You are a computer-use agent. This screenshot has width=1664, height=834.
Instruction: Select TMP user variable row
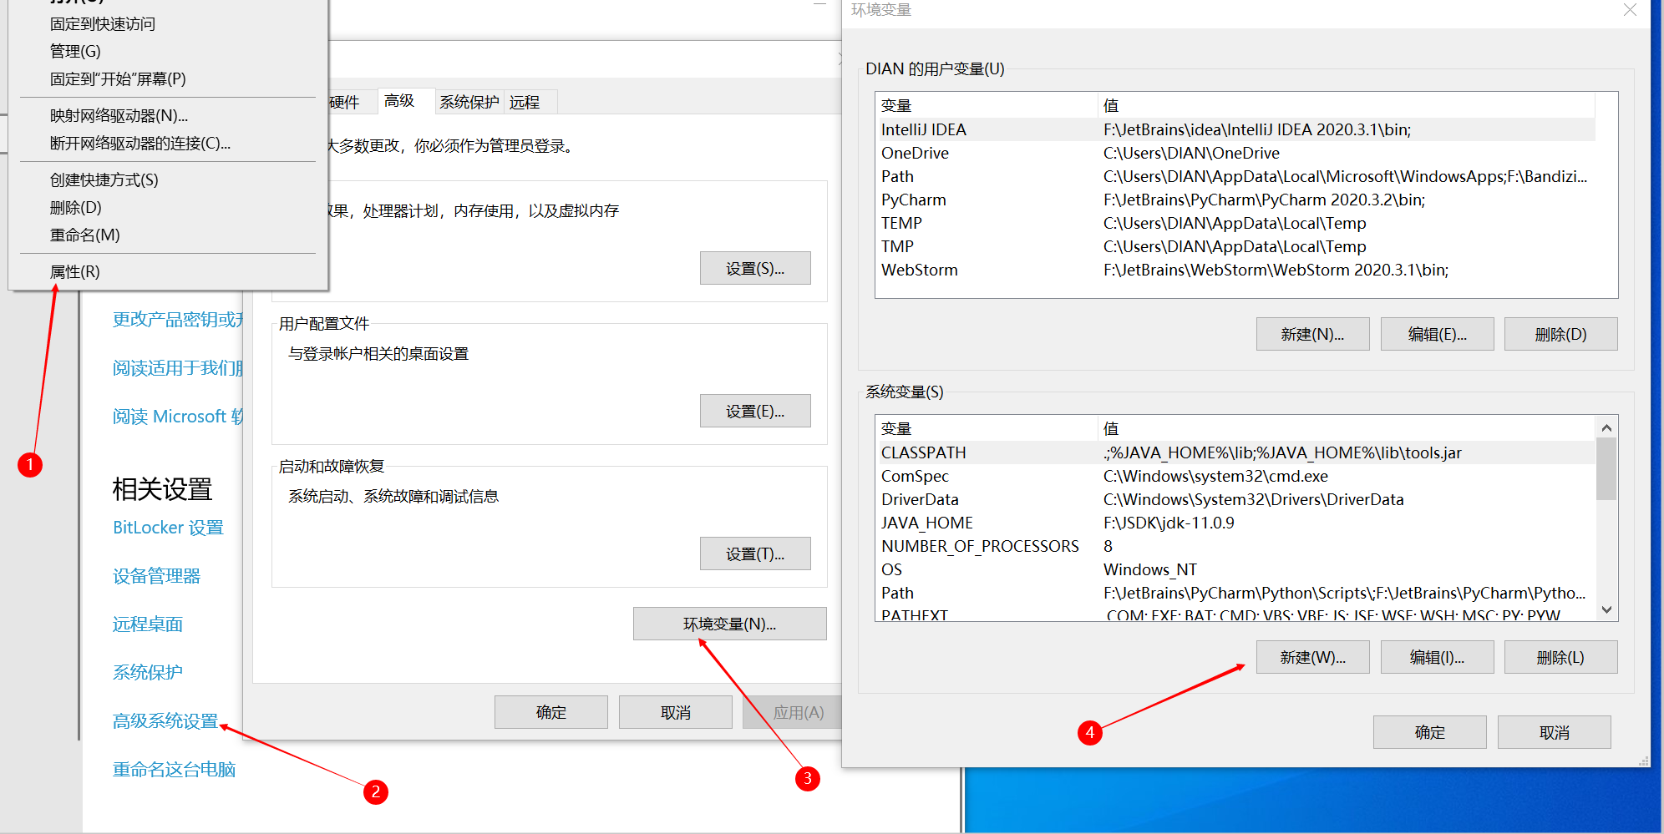click(1235, 246)
